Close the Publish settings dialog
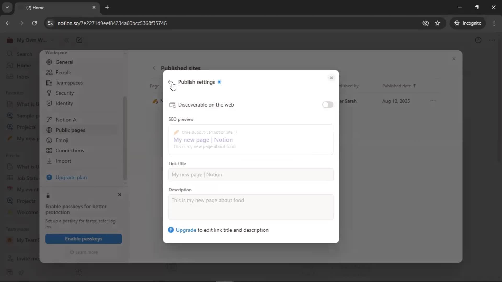Screen dimensions: 502x282 pos(331,78)
